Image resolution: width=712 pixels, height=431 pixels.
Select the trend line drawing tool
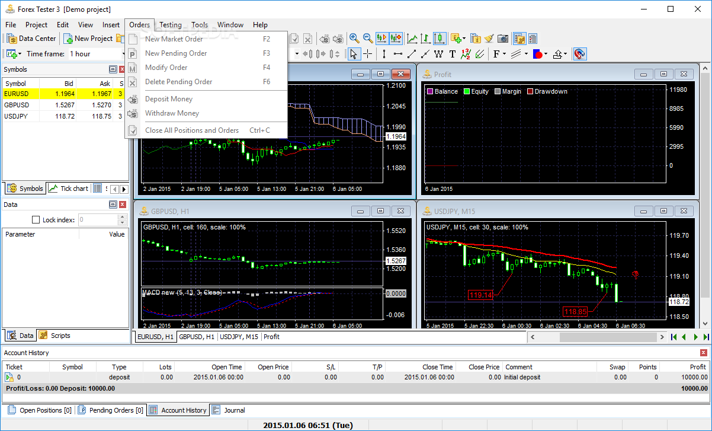pos(412,54)
